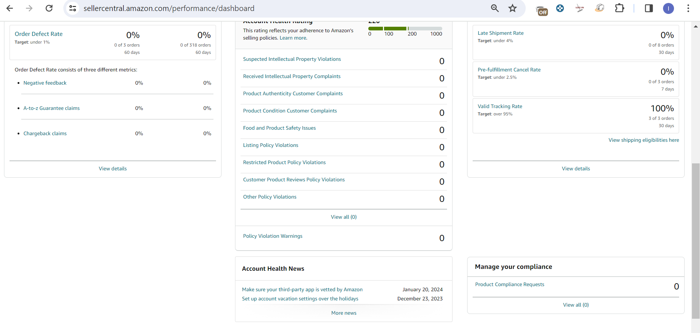The image size is (700, 333).
Task: Open Suspected Intellectual Property Violations
Action: pyautogui.click(x=292, y=59)
